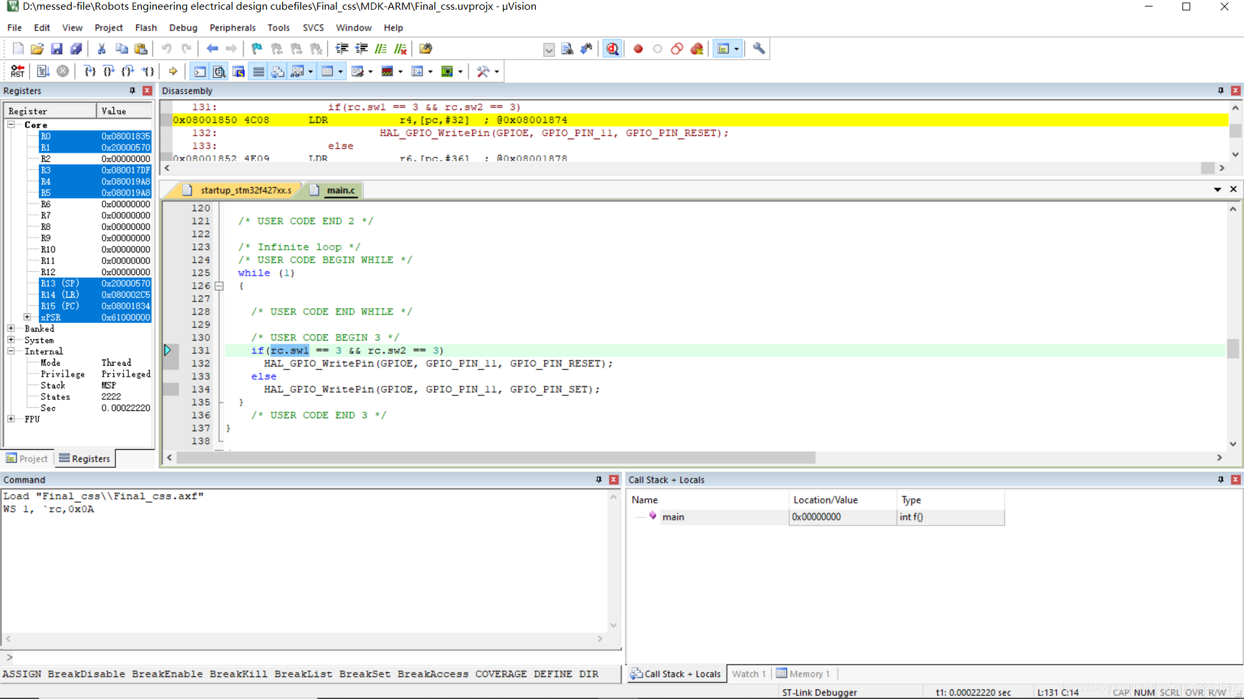This screenshot has height=699, width=1244.
Task: Click the Reset CPU icon in toolbar
Action: [x=16, y=71]
